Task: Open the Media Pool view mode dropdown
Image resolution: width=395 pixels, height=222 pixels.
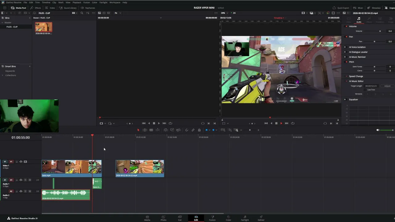Action: (x=74, y=13)
